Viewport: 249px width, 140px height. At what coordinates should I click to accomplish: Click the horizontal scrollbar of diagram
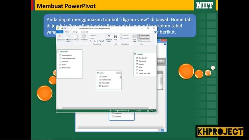[x=105, y=108]
